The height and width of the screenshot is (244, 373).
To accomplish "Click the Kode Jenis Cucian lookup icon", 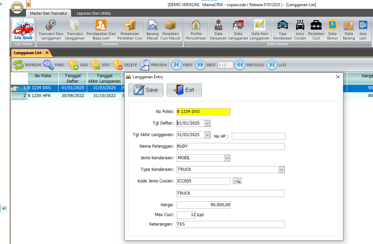I will point(237,181).
